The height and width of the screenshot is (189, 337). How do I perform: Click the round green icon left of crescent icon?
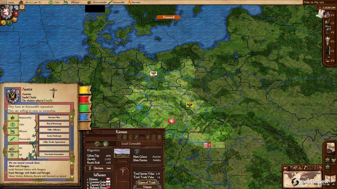point(97,144)
